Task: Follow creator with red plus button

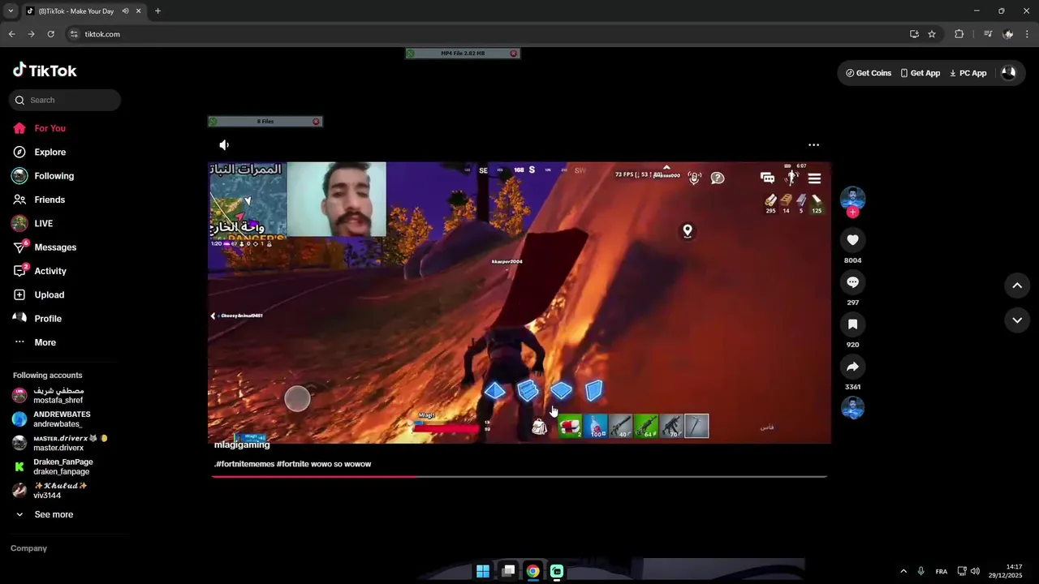Action: (852, 213)
